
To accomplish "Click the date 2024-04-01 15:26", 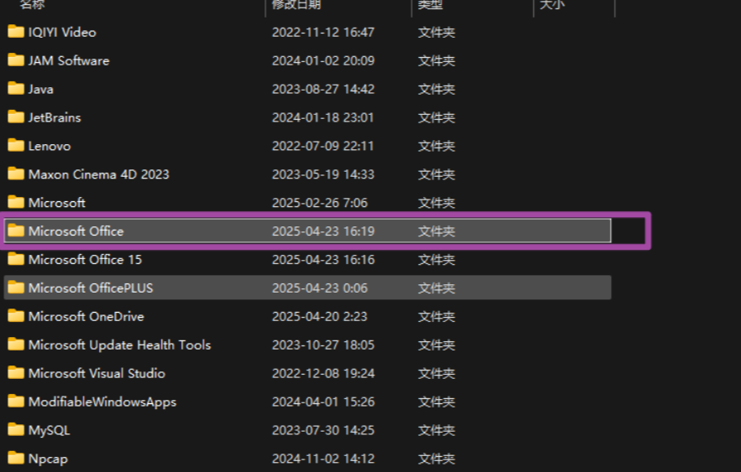I will pyautogui.click(x=323, y=402).
